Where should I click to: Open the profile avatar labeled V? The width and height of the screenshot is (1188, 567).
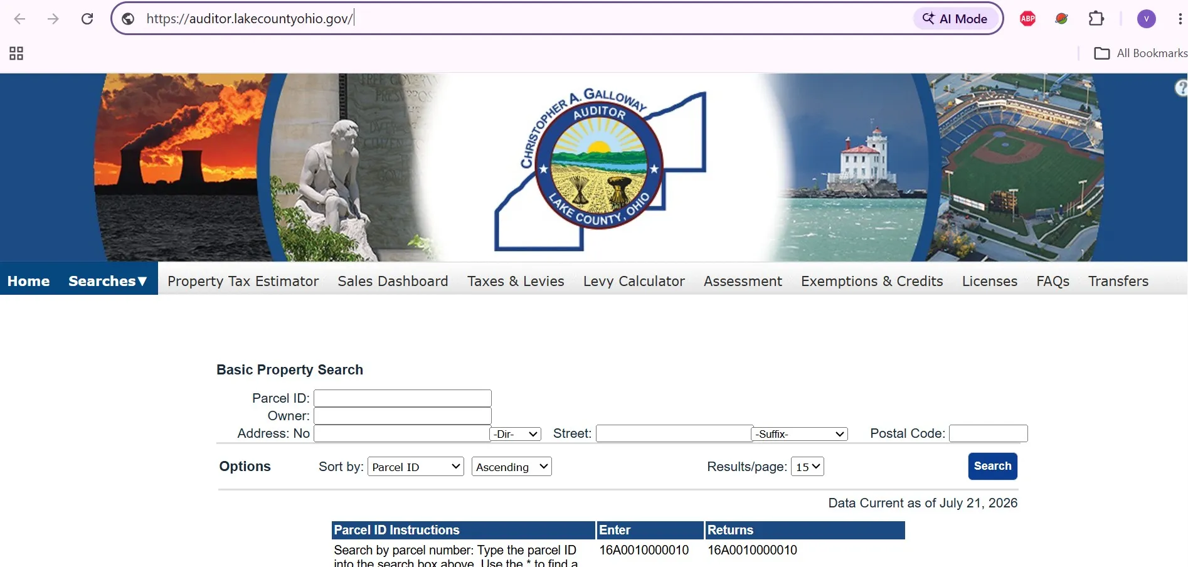(x=1146, y=19)
